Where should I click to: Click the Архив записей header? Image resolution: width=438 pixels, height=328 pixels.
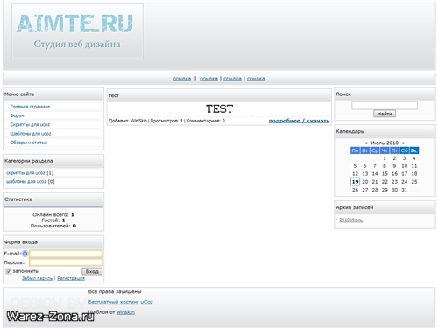pyautogui.click(x=385, y=207)
